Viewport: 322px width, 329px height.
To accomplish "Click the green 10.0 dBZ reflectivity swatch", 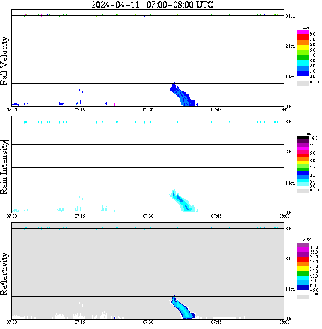I will point(303,273).
